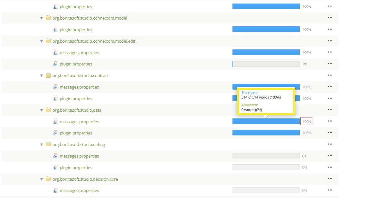Click "0 words (0%)" approved tooltip text
The image size is (370, 198).
pyautogui.click(x=251, y=109)
